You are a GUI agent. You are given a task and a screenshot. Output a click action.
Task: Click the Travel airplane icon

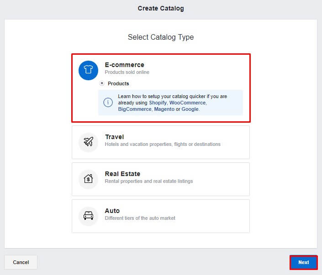pyautogui.click(x=88, y=142)
